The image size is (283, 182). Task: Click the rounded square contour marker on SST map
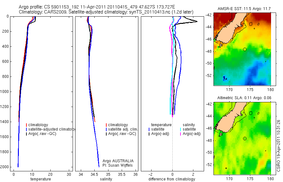(251, 24)
